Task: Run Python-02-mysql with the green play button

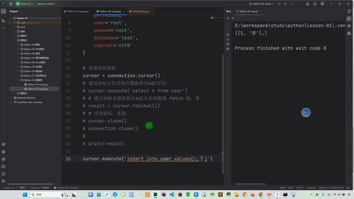Action: tap(279, 4)
